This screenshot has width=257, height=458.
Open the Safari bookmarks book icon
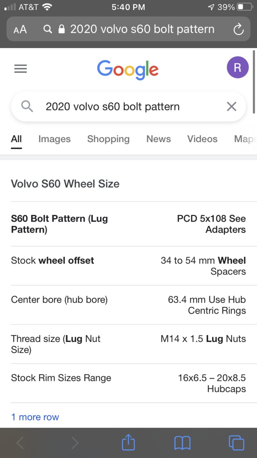click(182, 443)
